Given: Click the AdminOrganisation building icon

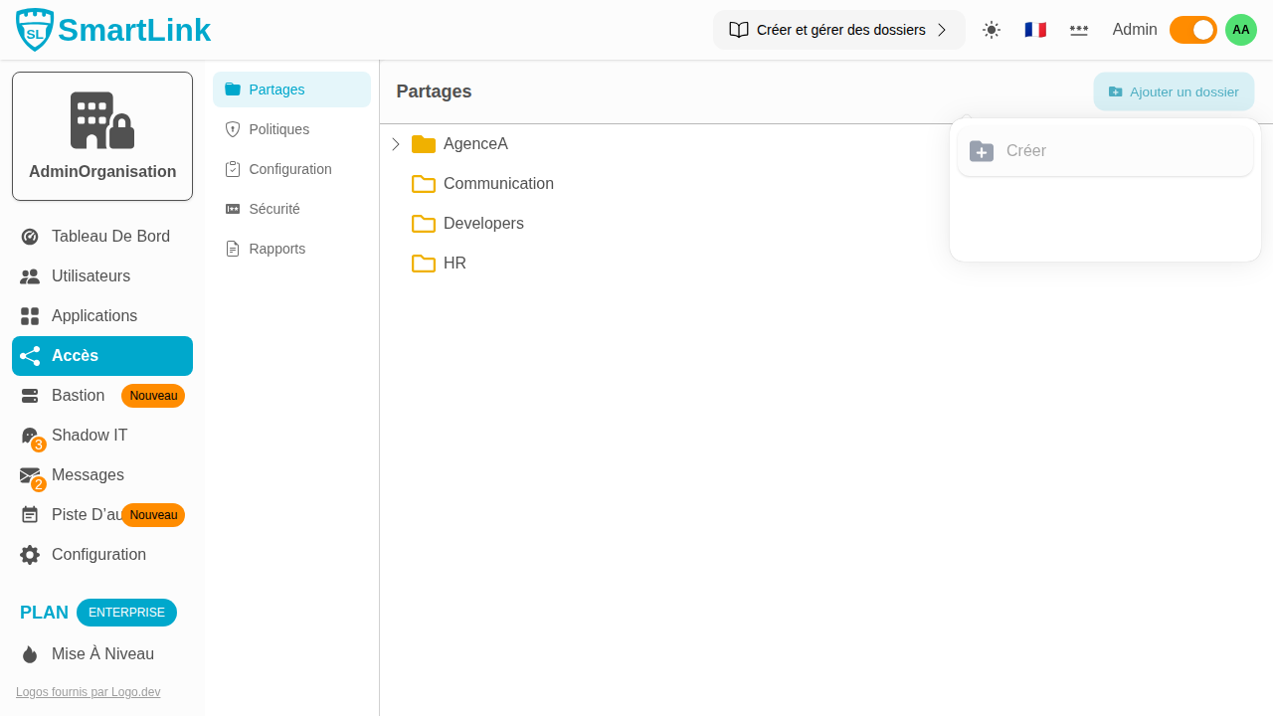Looking at the screenshot, I should (102, 120).
